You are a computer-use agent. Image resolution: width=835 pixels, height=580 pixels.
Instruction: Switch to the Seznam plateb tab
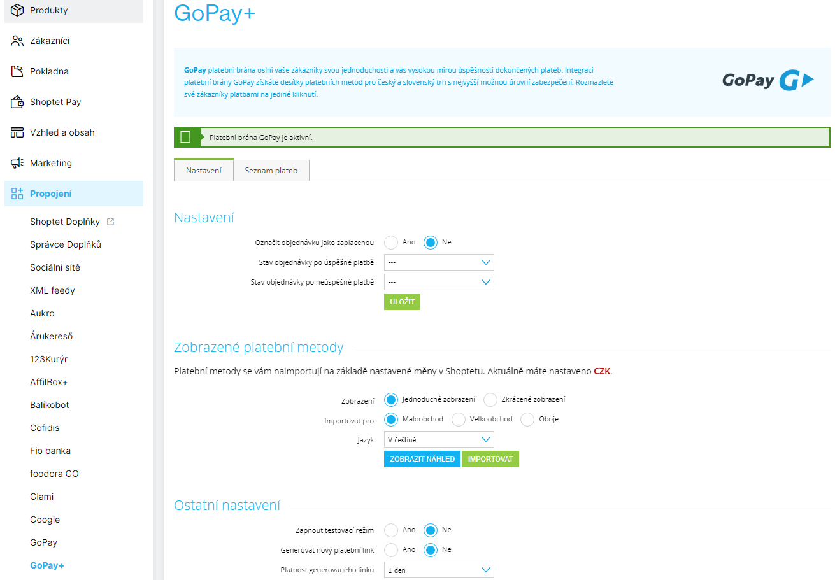point(271,170)
